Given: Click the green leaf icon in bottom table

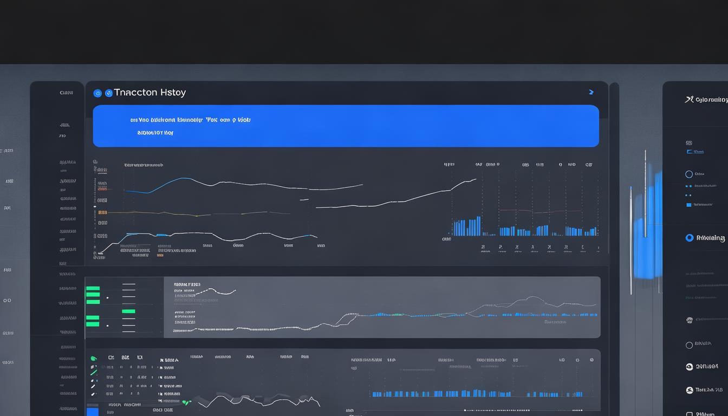Looking at the screenshot, I should [94, 359].
